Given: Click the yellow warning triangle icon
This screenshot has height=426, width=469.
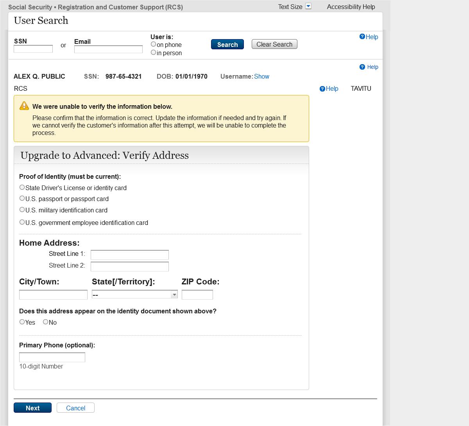Looking at the screenshot, I should [x=24, y=106].
